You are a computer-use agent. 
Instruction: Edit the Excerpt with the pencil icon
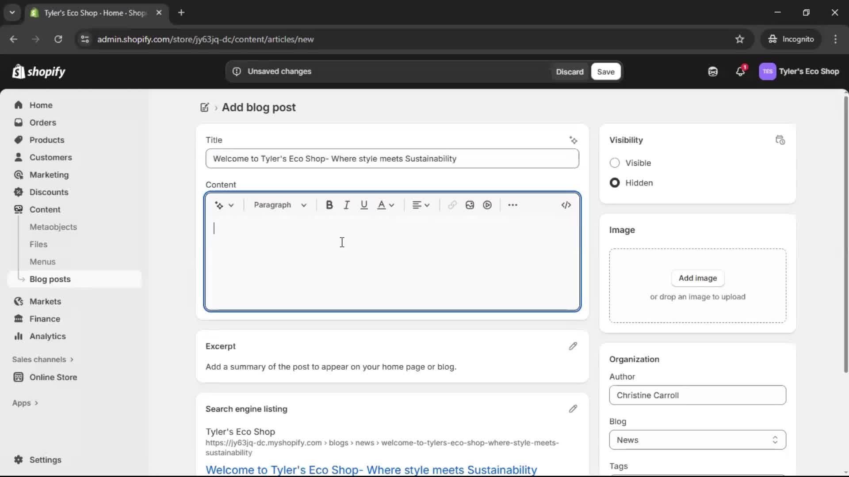click(573, 346)
